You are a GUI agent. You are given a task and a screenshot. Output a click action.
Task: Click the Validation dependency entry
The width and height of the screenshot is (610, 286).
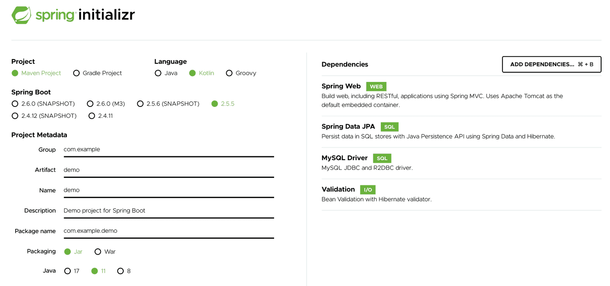point(338,189)
